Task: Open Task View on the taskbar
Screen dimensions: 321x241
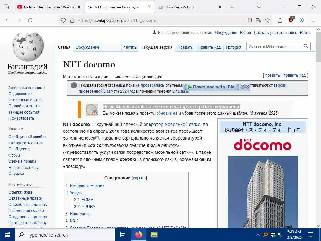Action: (x=123, y=235)
